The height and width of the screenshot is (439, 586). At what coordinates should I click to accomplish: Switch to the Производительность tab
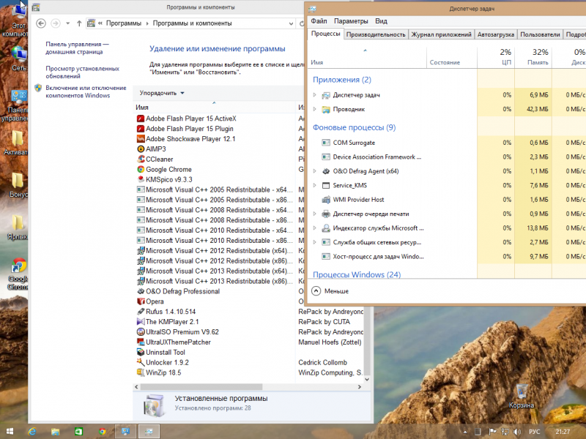click(376, 34)
